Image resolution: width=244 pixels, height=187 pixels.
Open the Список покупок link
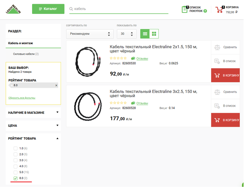196,9
